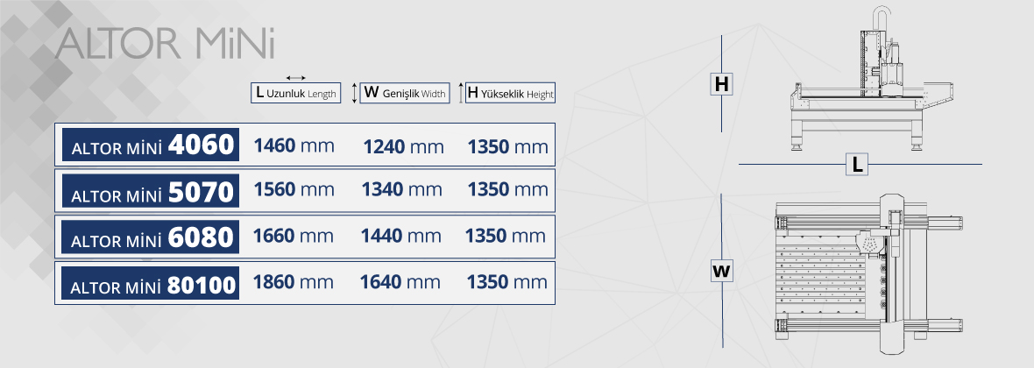Click the ALTOR MiNi title

point(166,44)
